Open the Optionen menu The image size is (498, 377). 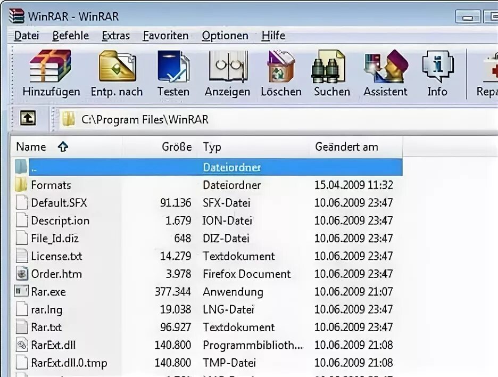225,36
